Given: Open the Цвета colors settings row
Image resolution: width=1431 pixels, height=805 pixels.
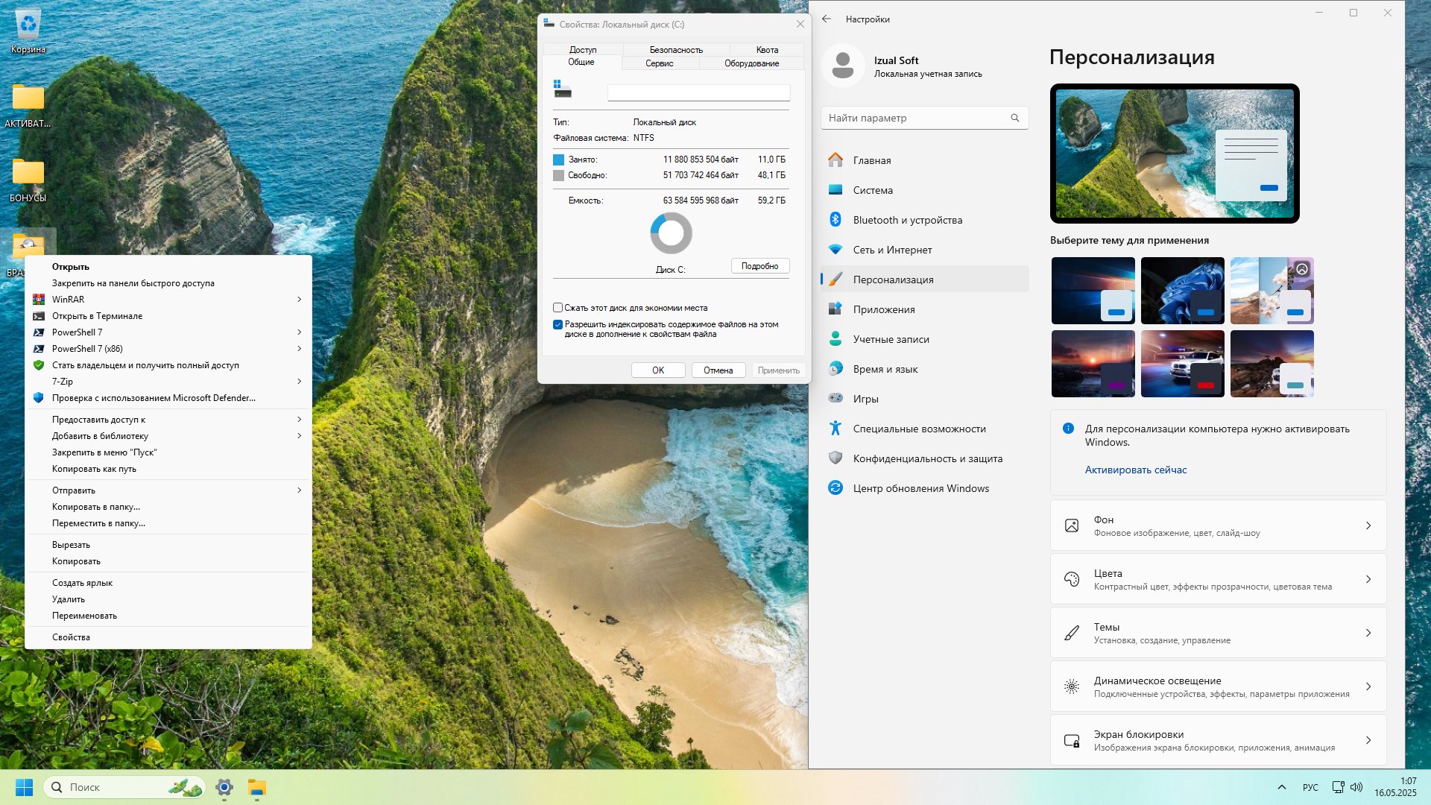Looking at the screenshot, I should coord(1218,579).
